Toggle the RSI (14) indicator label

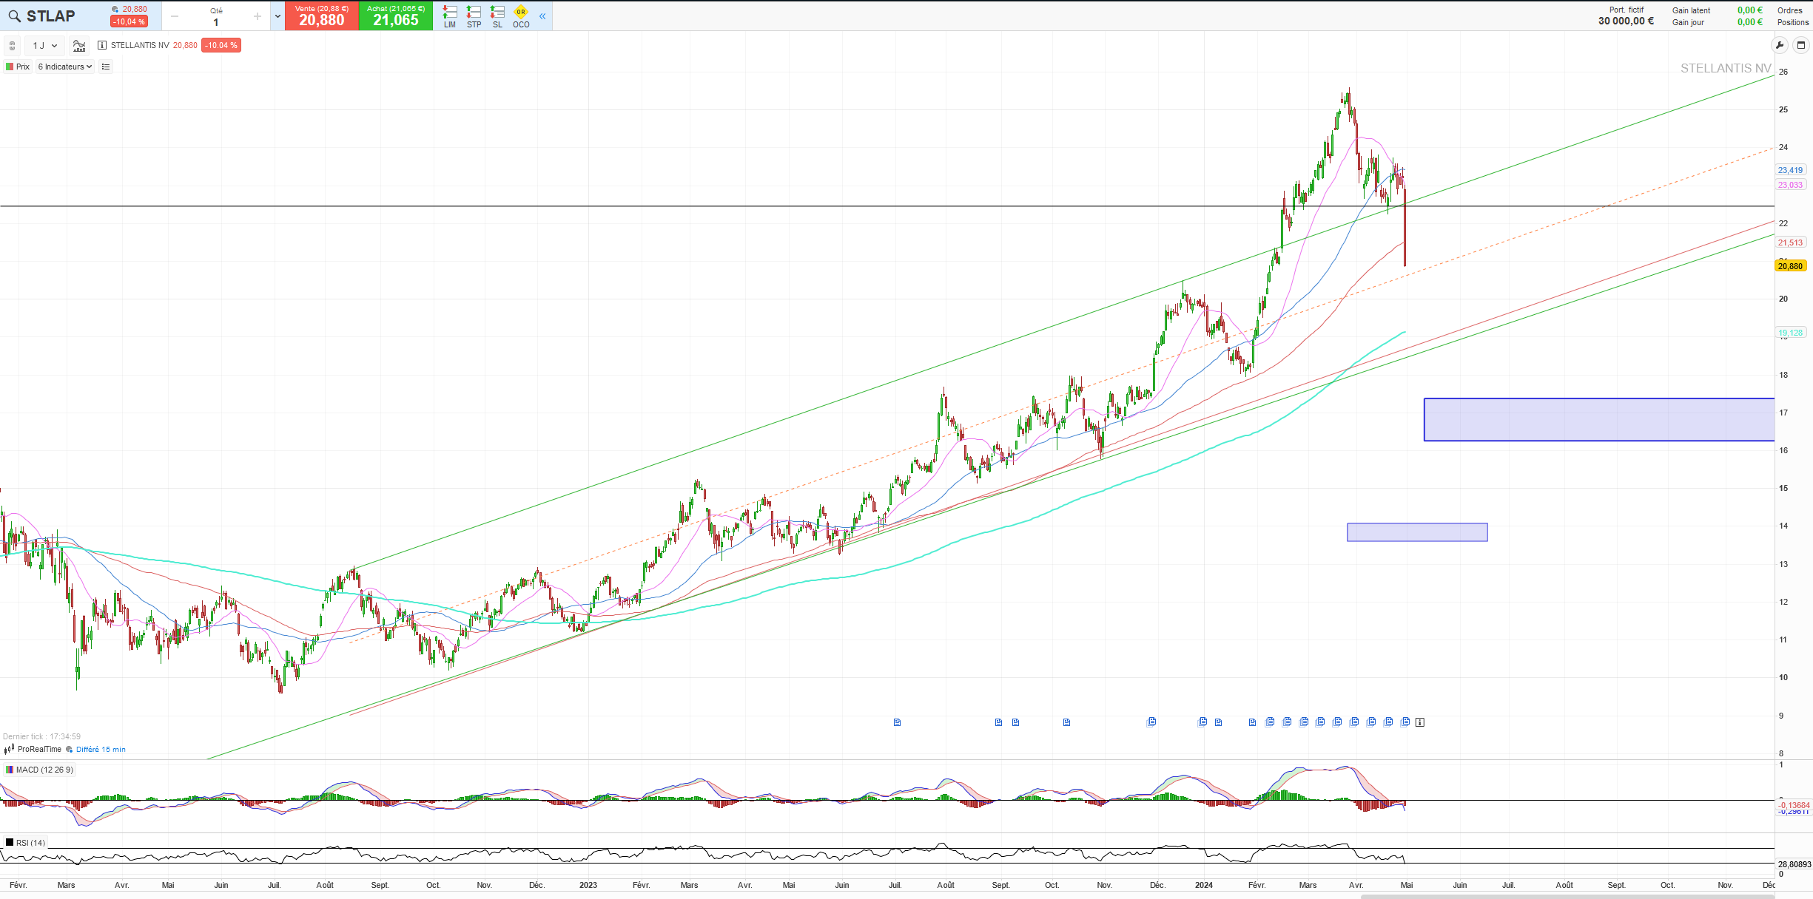(26, 843)
